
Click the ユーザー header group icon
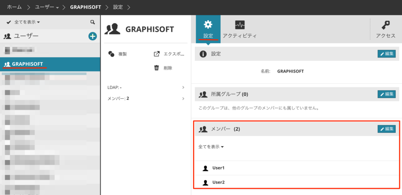coord(7,37)
